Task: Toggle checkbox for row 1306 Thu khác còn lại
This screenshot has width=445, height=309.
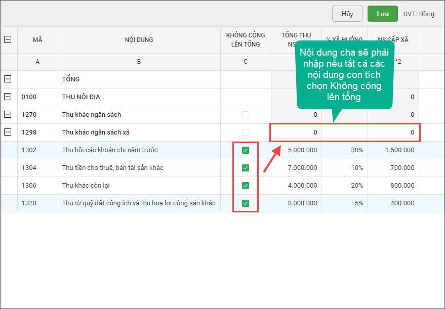Action: coord(246,186)
